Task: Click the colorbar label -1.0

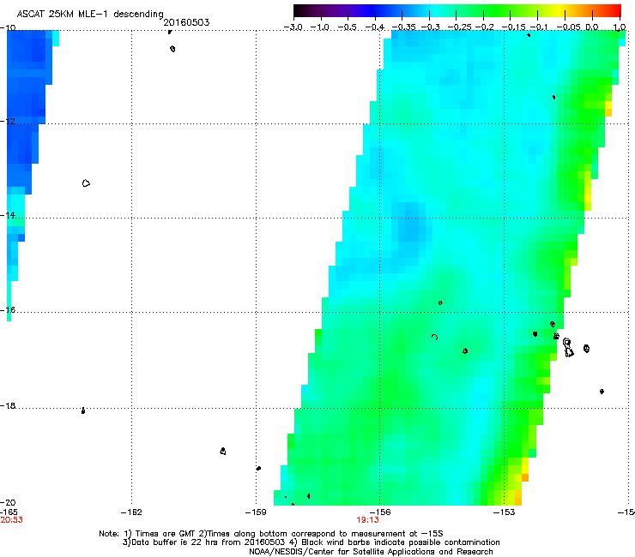Action: (x=320, y=27)
